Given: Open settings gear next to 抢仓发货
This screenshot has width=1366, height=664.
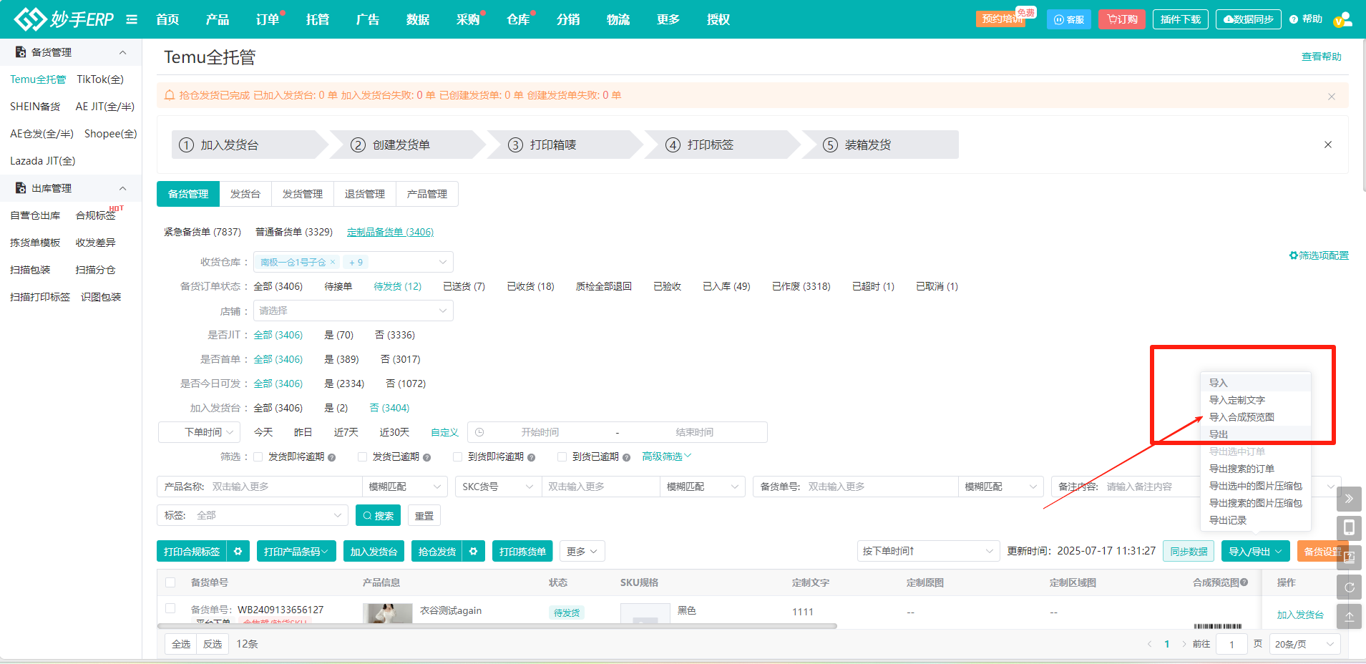Looking at the screenshot, I should click(473, 551).
